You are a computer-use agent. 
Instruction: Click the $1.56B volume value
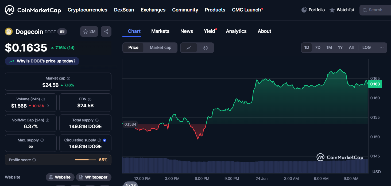[x=19, y=106]
